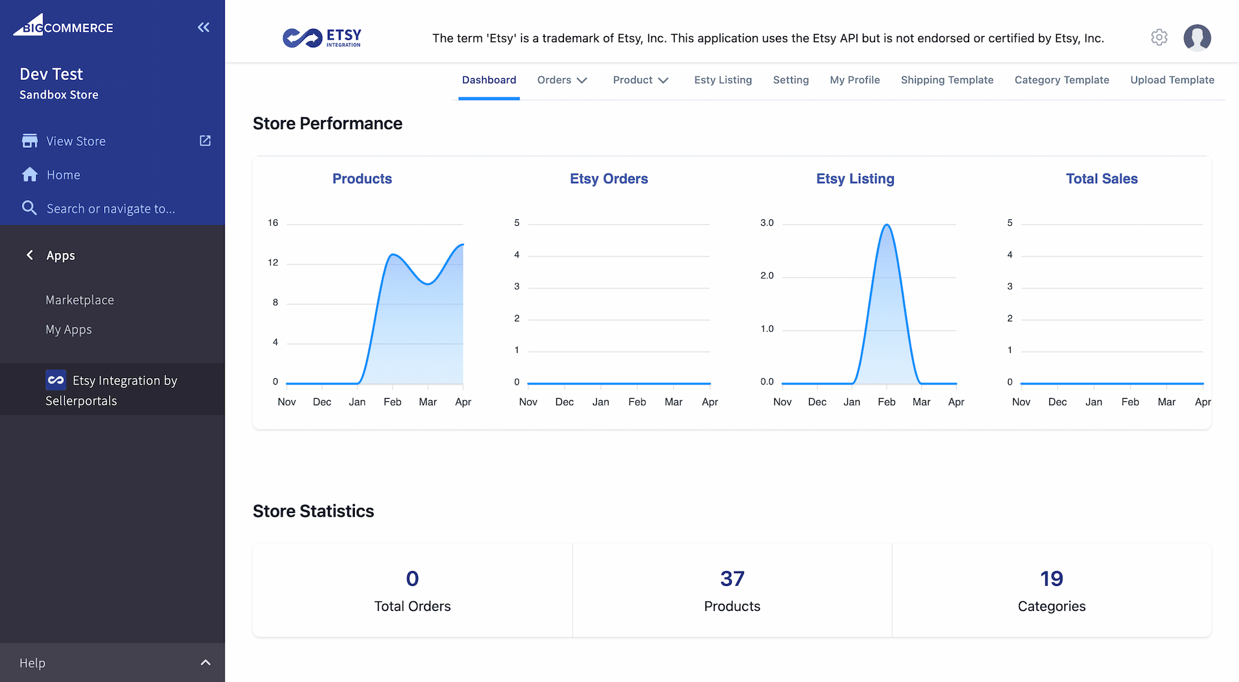
Task: Click the Help label at sidebar bottom
Action: point(32,663)
